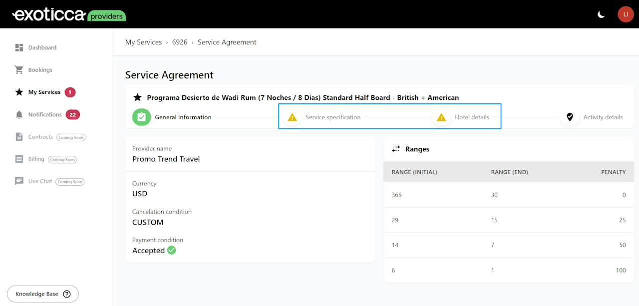The width and height of the screenshot is (639, 306).
Task: Open the Knowledge Base button
Action: [x=43, y=294]
